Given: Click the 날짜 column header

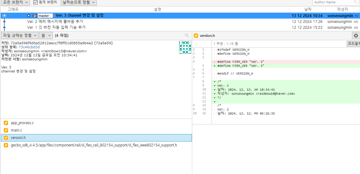Looking at the screenshot, I should (x=307, y=9).
